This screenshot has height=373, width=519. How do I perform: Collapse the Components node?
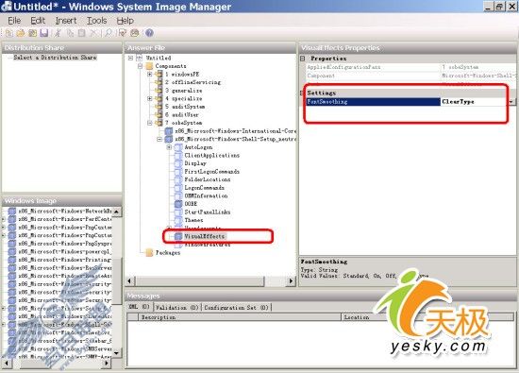[x=141, y=66]
